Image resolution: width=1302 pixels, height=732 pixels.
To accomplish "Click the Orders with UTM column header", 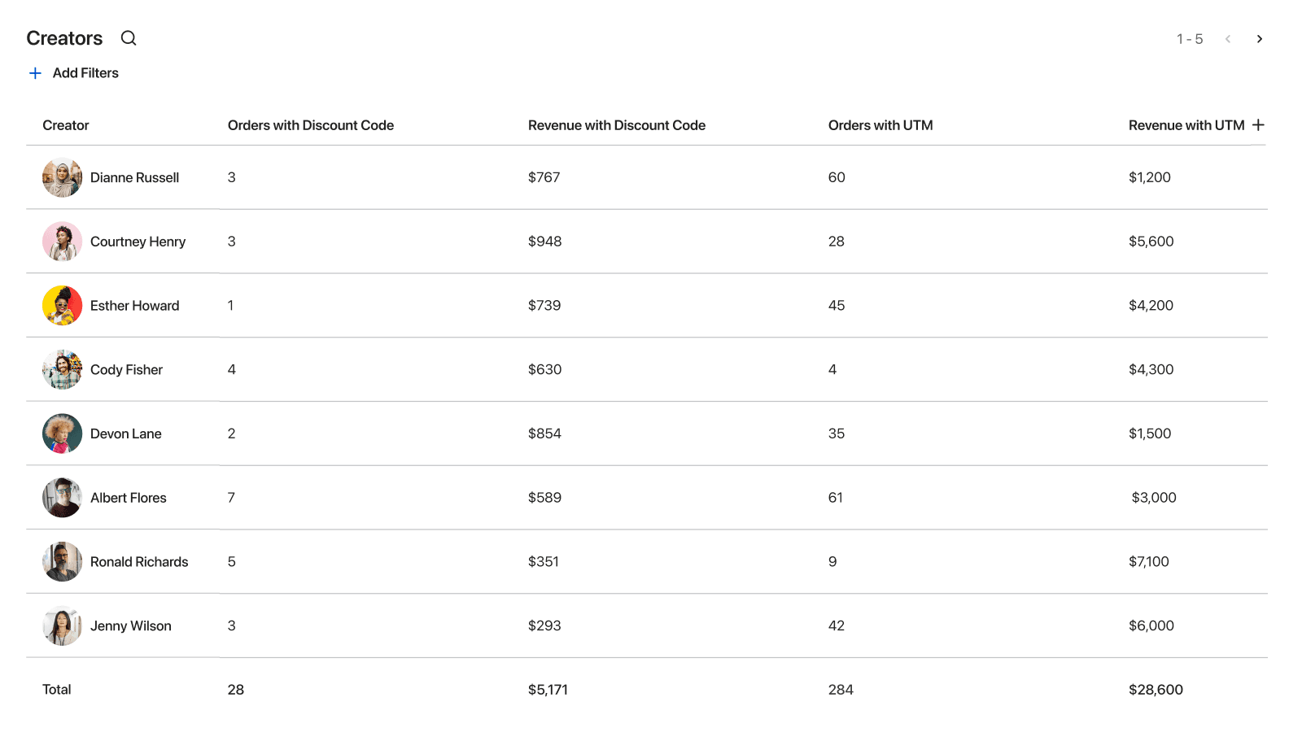I will pos(880,124).
